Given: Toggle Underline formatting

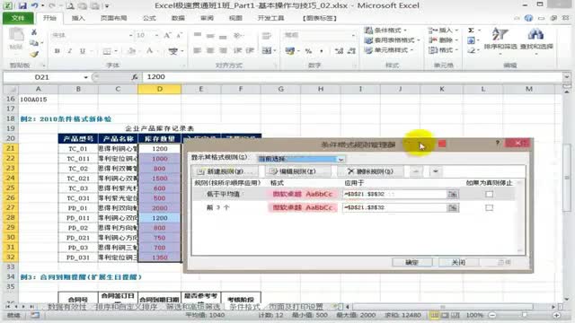Looking at the screenshot, I should (x=83, y=51).
